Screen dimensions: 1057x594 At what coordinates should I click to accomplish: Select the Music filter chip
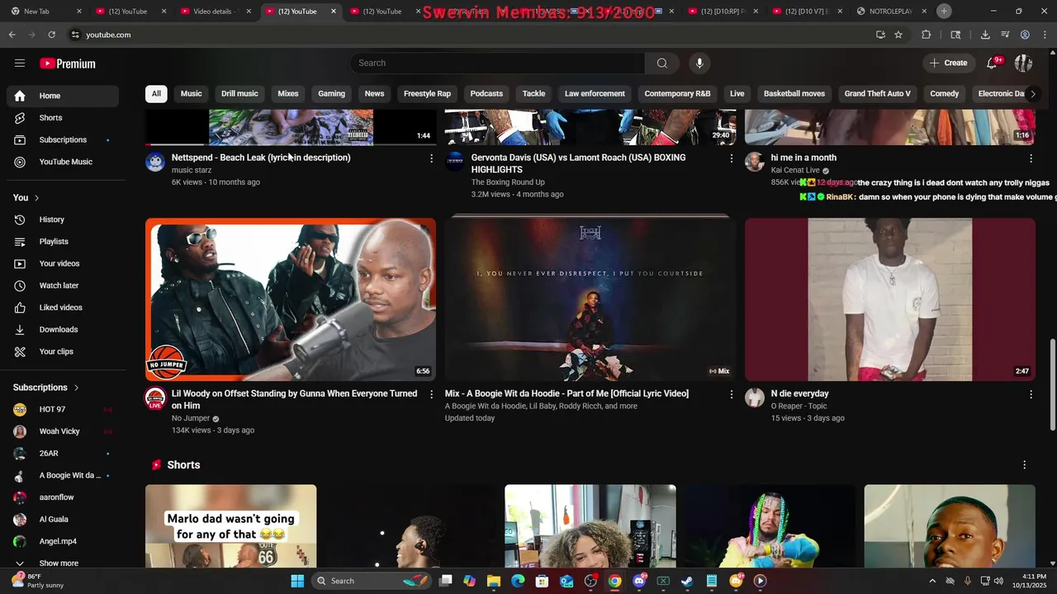point(192,94)
